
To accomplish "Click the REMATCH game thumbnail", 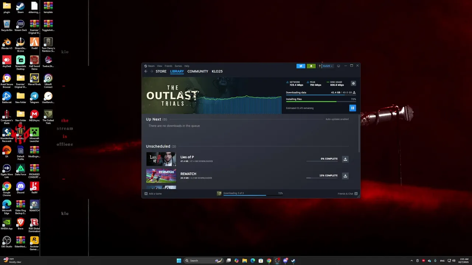I will click(x=161, y=176).
